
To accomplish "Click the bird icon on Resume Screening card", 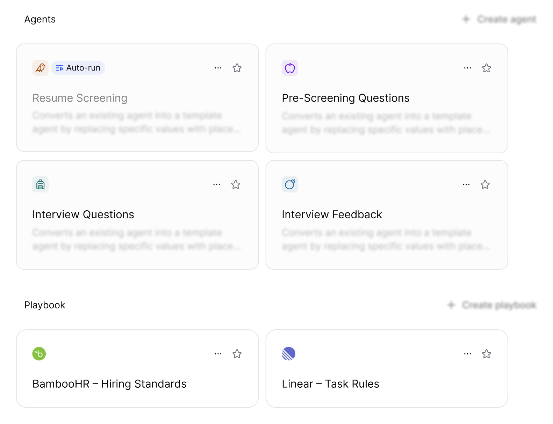I will click(x=41, y=68).
